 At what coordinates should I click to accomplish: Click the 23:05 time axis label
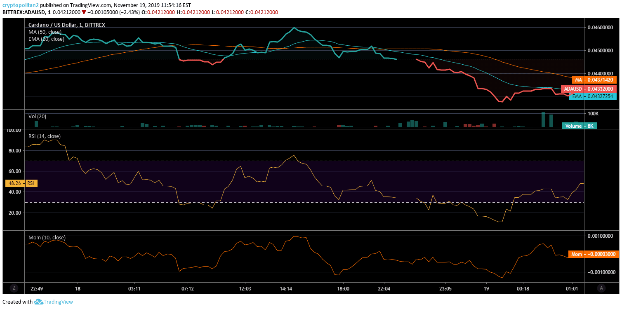[445, 289]
